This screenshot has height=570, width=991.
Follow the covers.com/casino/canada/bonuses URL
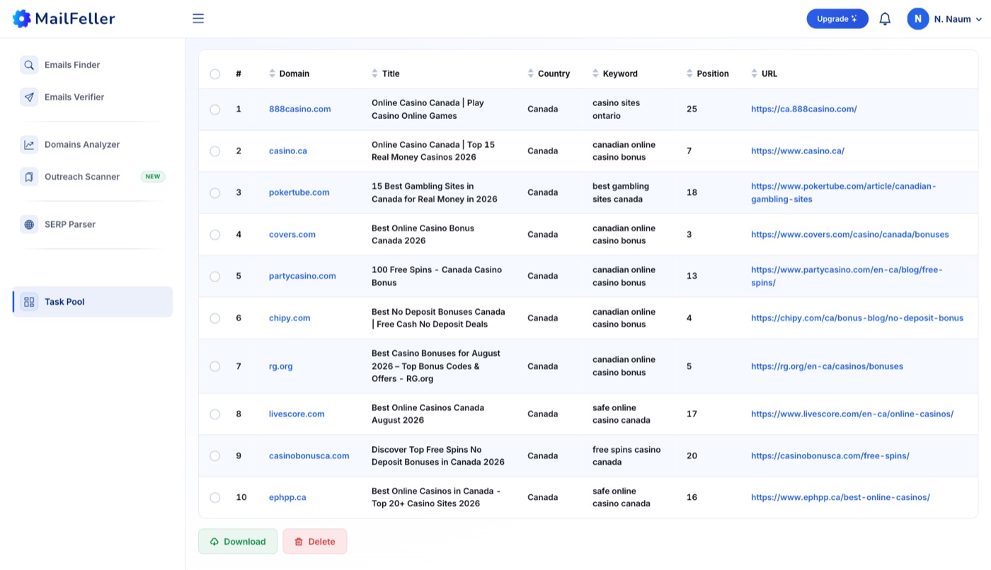(x=850, y=234)
